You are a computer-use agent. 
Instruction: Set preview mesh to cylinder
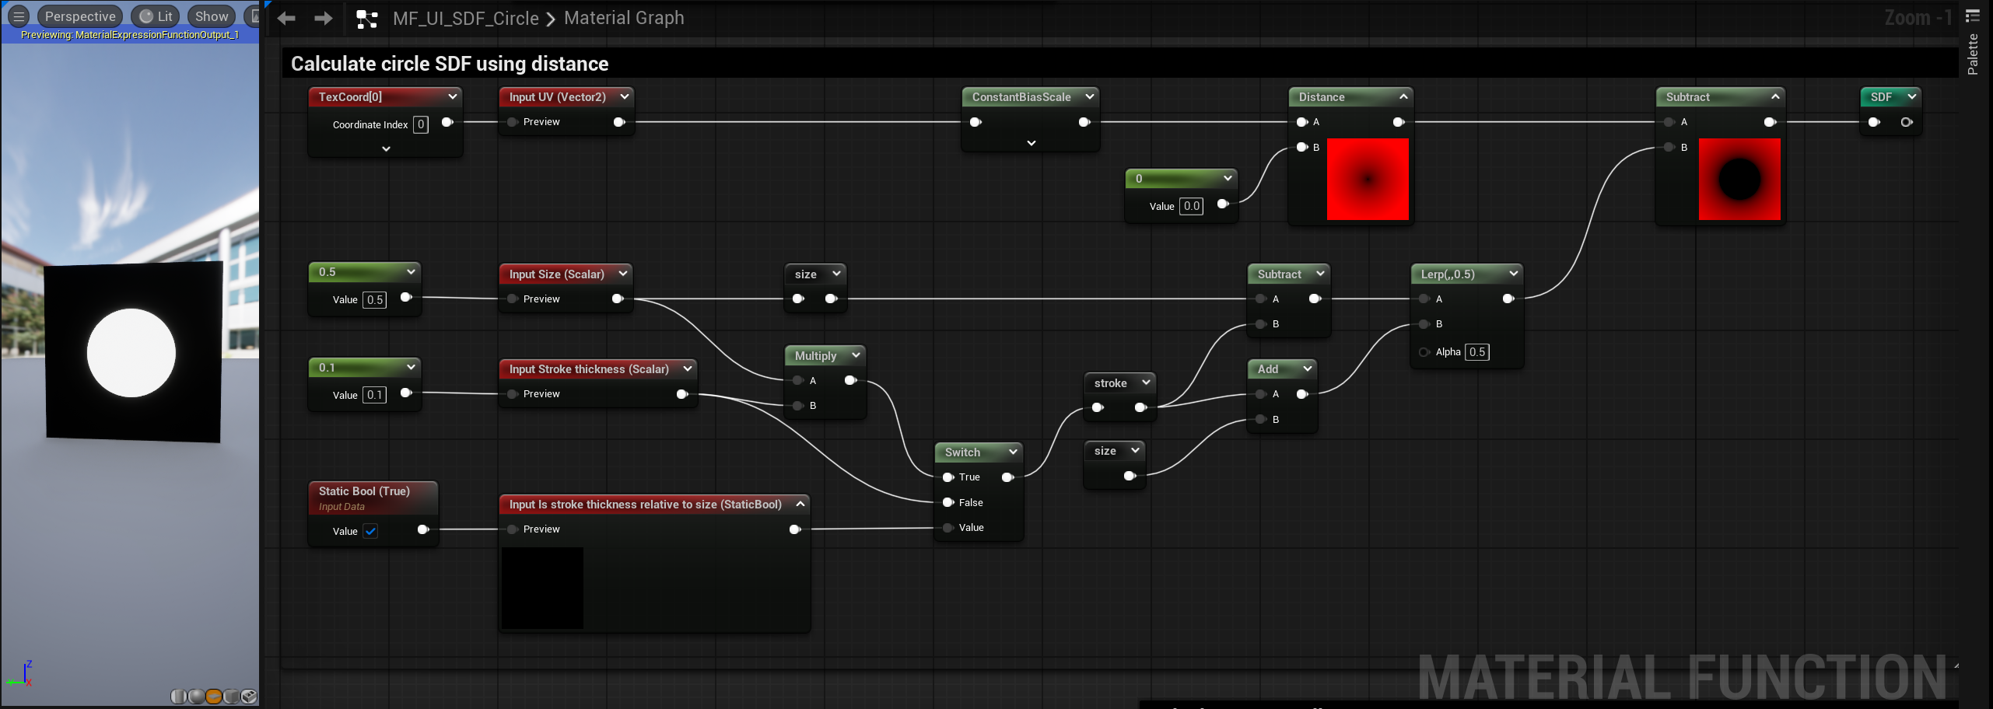[x=179, y=697]
